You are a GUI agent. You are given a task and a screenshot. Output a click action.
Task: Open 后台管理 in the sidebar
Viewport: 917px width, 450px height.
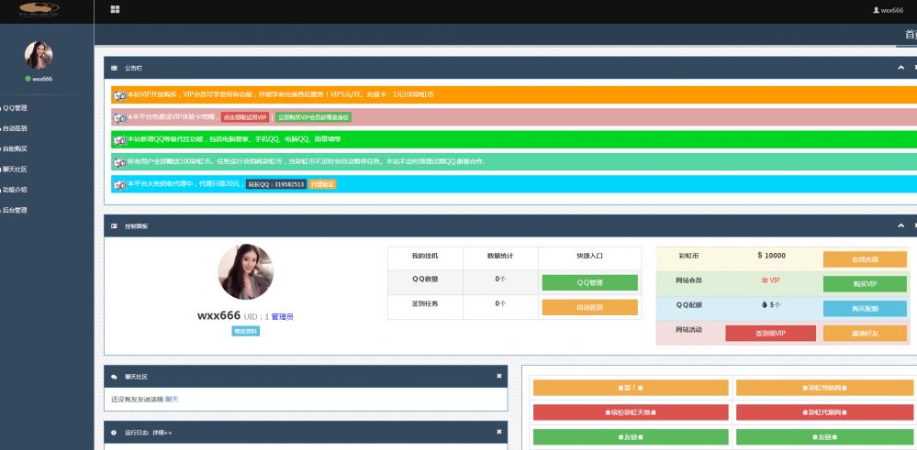[x=15, y=210]
